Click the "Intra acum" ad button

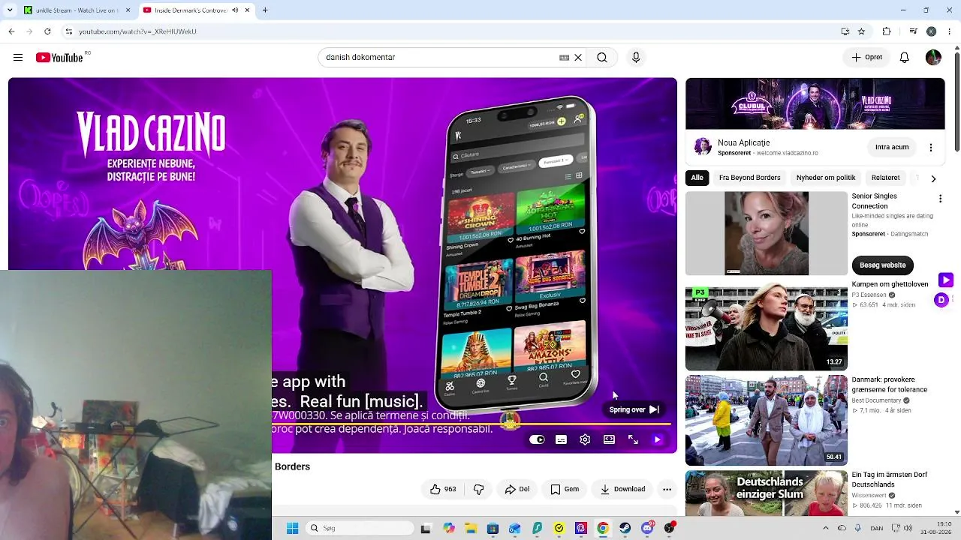click(x=892, y=148)
